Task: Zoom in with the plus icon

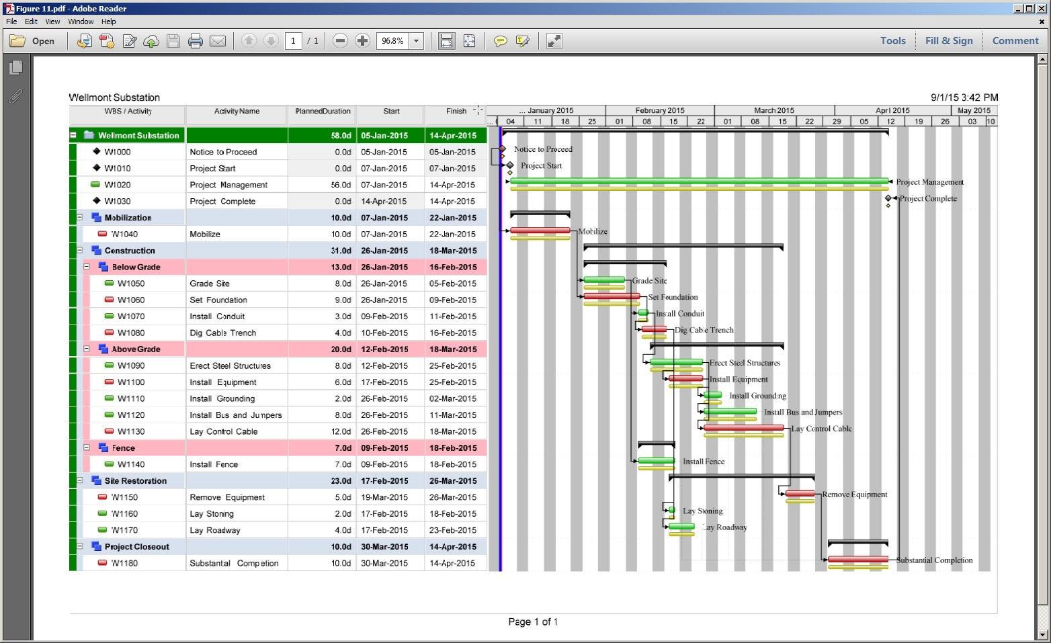Action: [363, 41]
